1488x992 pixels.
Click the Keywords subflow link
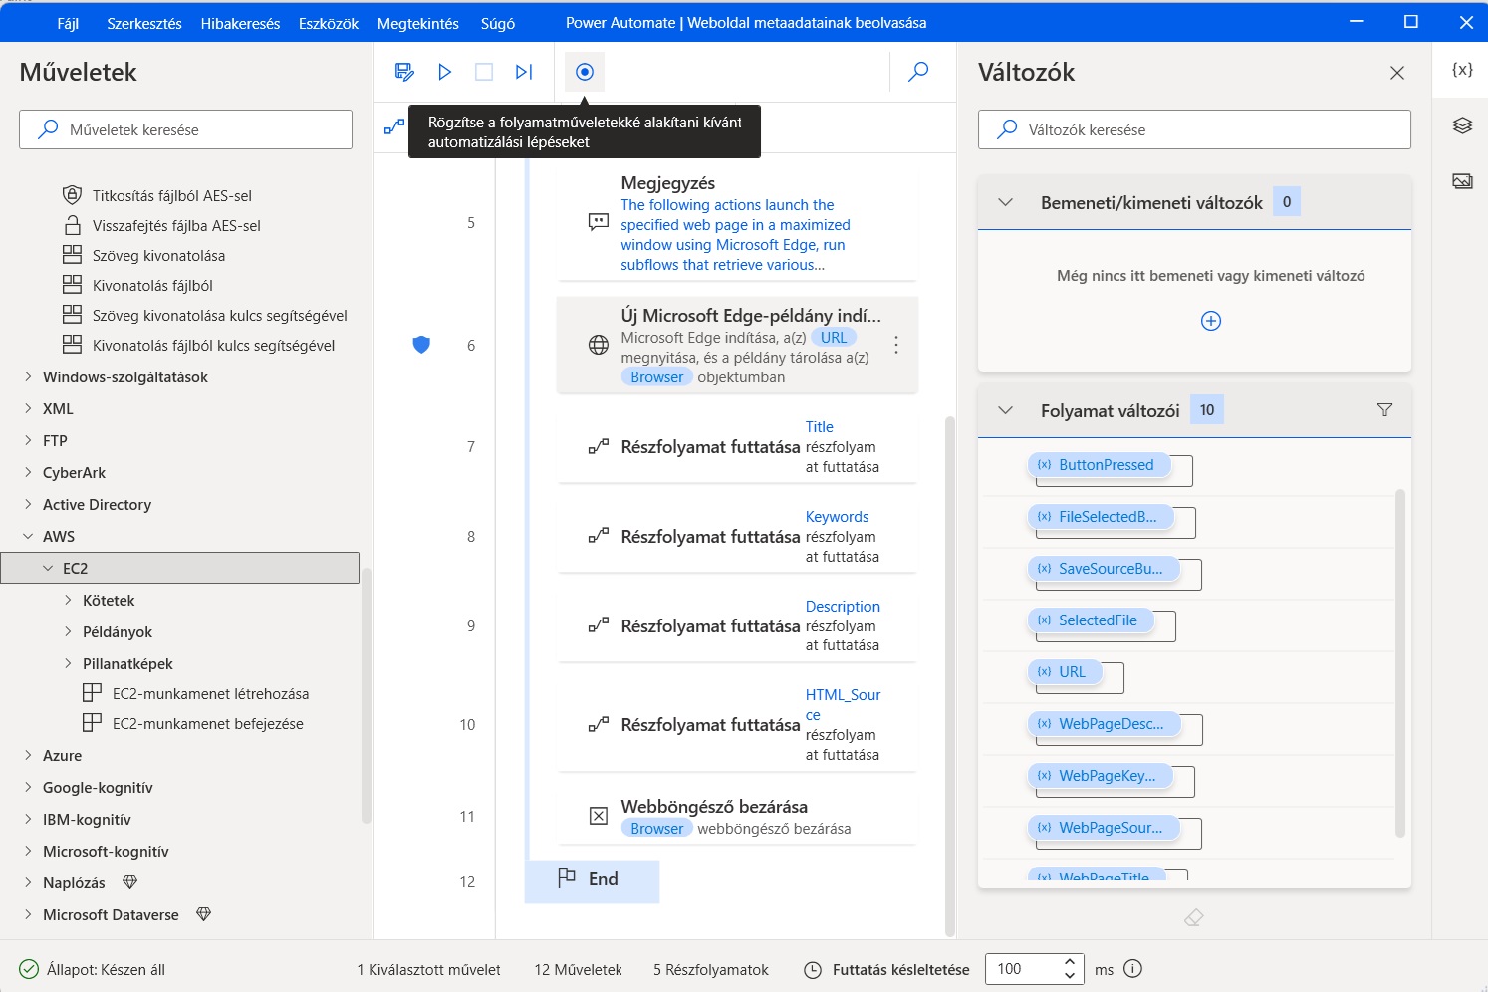[838, 517]
